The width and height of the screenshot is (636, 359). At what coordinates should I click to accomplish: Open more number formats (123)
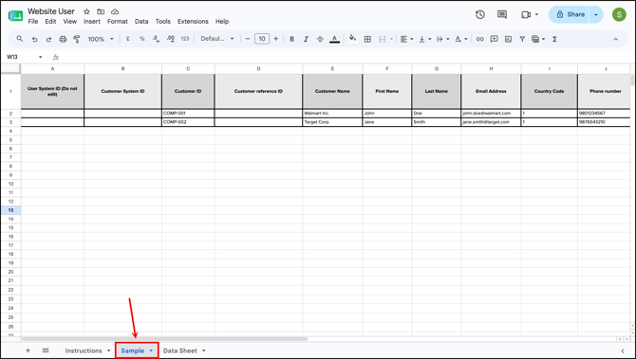[185, 39]
